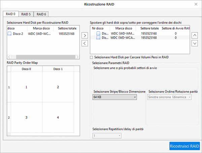The width and height of the screenshot is (202, 153).
Task: Select the Disco 2 drive icon
Action: pyautogui.click(x=9, y=34)
